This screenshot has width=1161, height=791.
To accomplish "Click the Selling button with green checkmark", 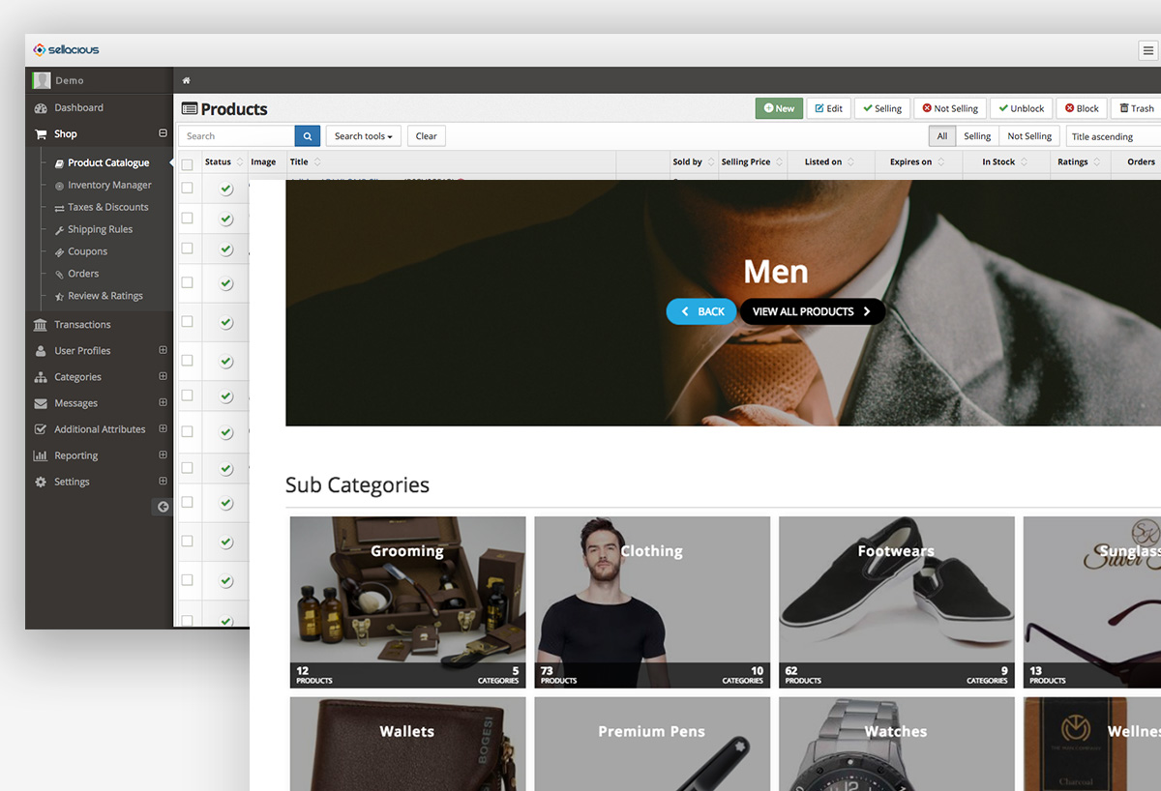I will (x=882, y=108).
